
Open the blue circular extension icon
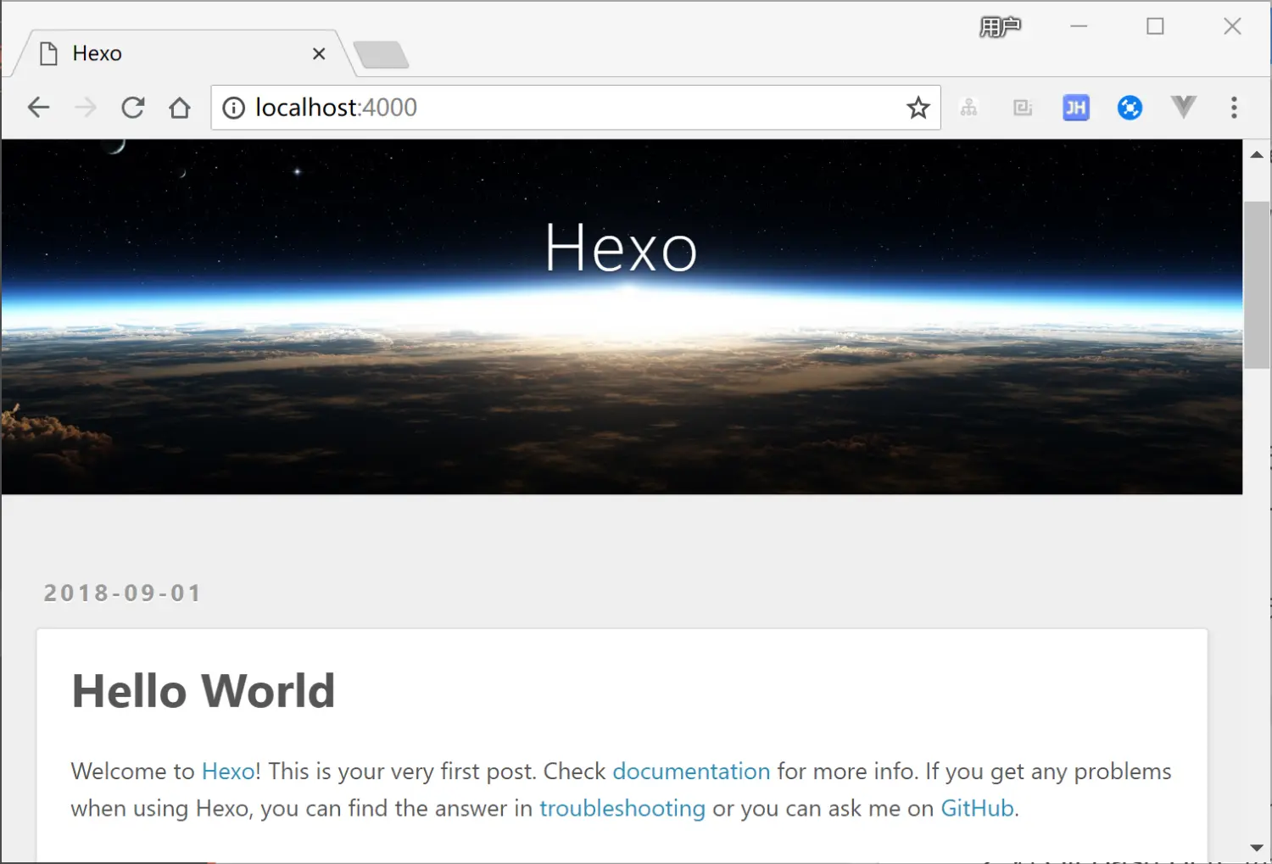click(1130, 108)
